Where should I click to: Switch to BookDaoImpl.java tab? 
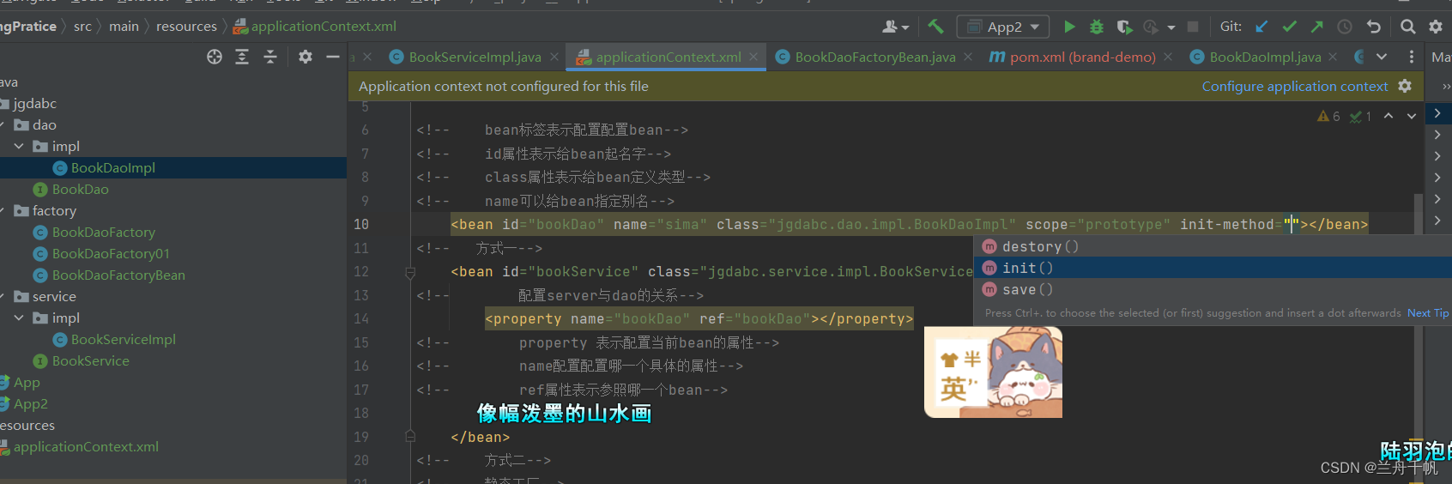(x=1265, y=57)
